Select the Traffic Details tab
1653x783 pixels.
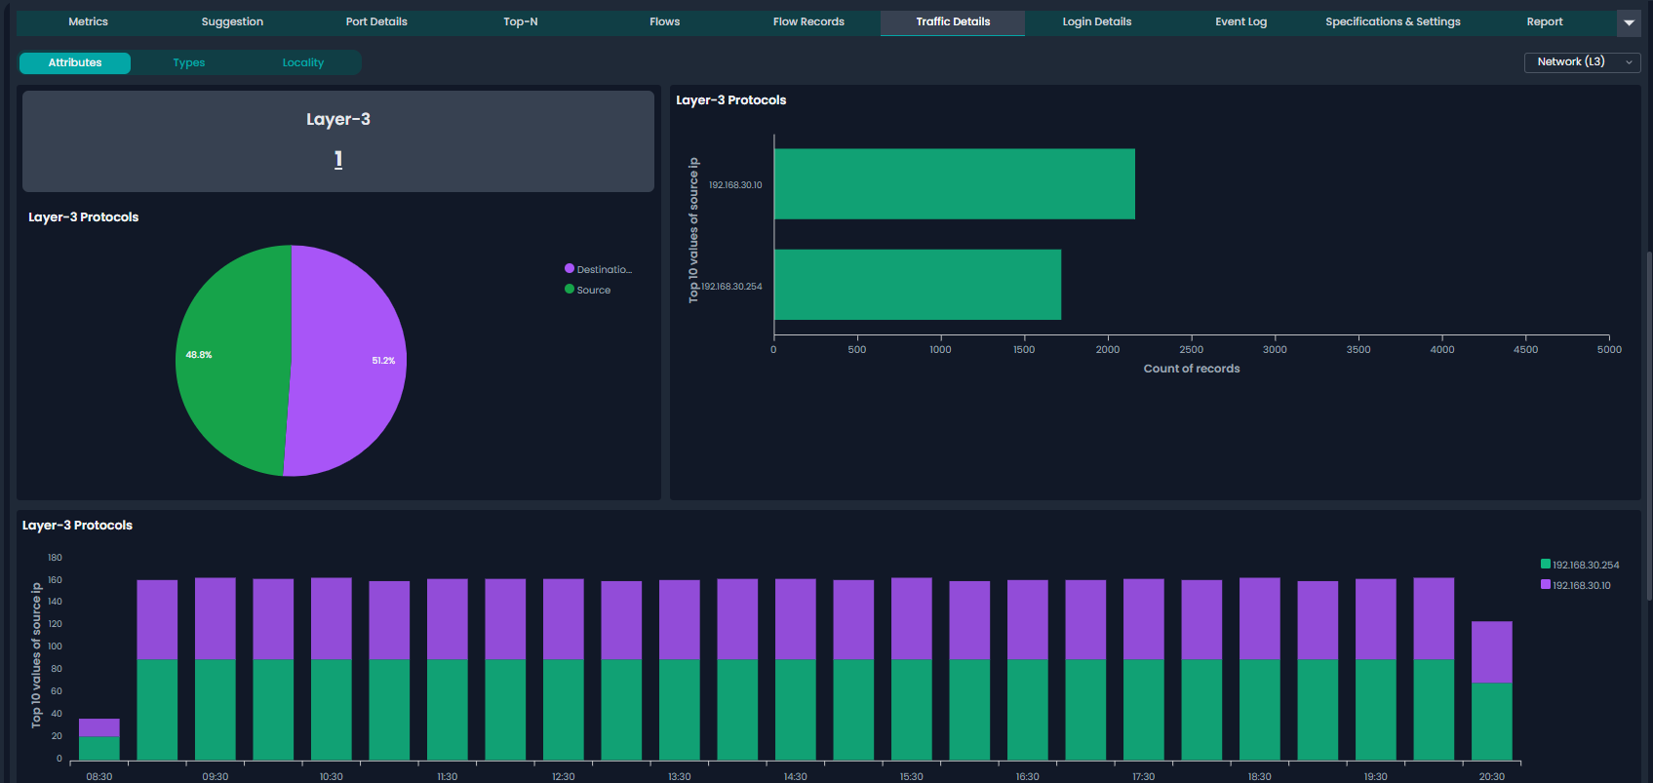(953, 21)
